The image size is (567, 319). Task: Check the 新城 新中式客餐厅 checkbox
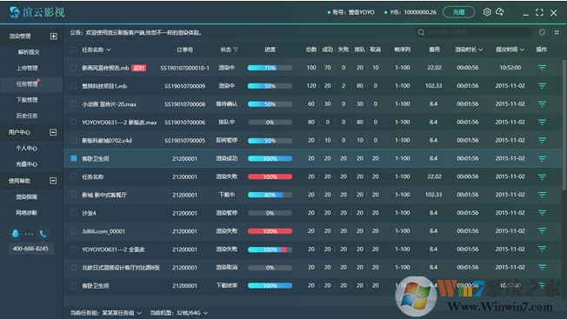(74, 195)
